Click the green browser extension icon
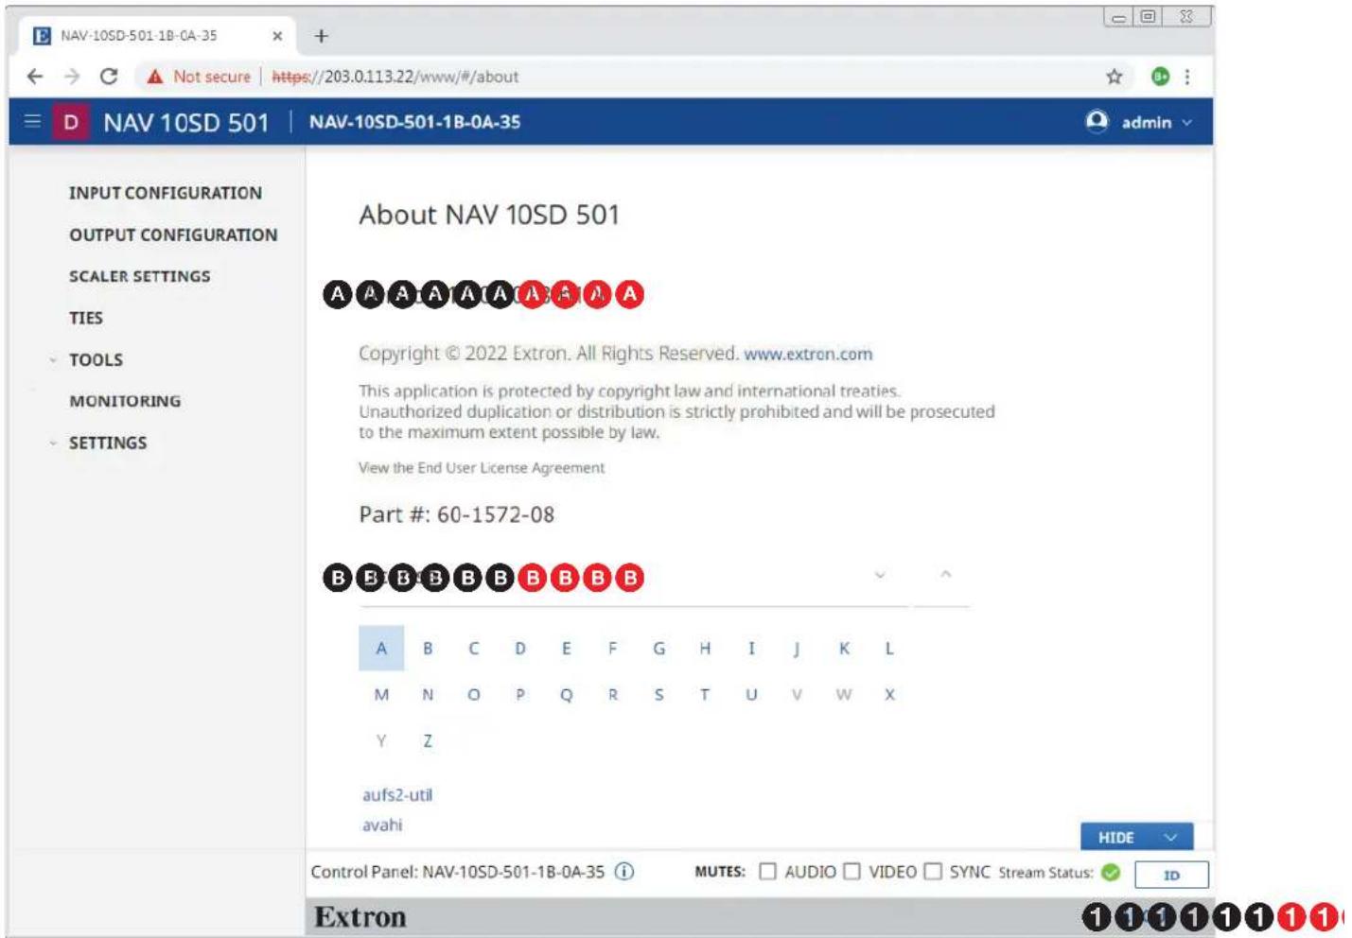1352x938 pixels. [1160, 77]
